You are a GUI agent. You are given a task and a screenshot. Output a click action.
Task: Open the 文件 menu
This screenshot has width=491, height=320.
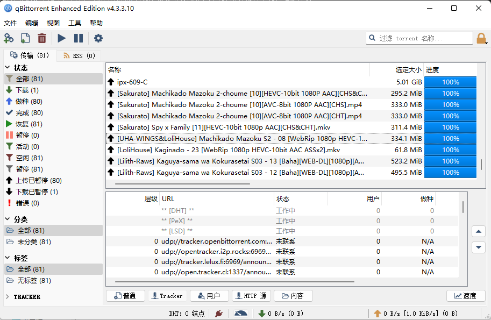click(10, 23)
